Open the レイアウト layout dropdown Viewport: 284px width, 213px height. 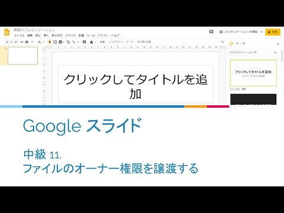115,42
